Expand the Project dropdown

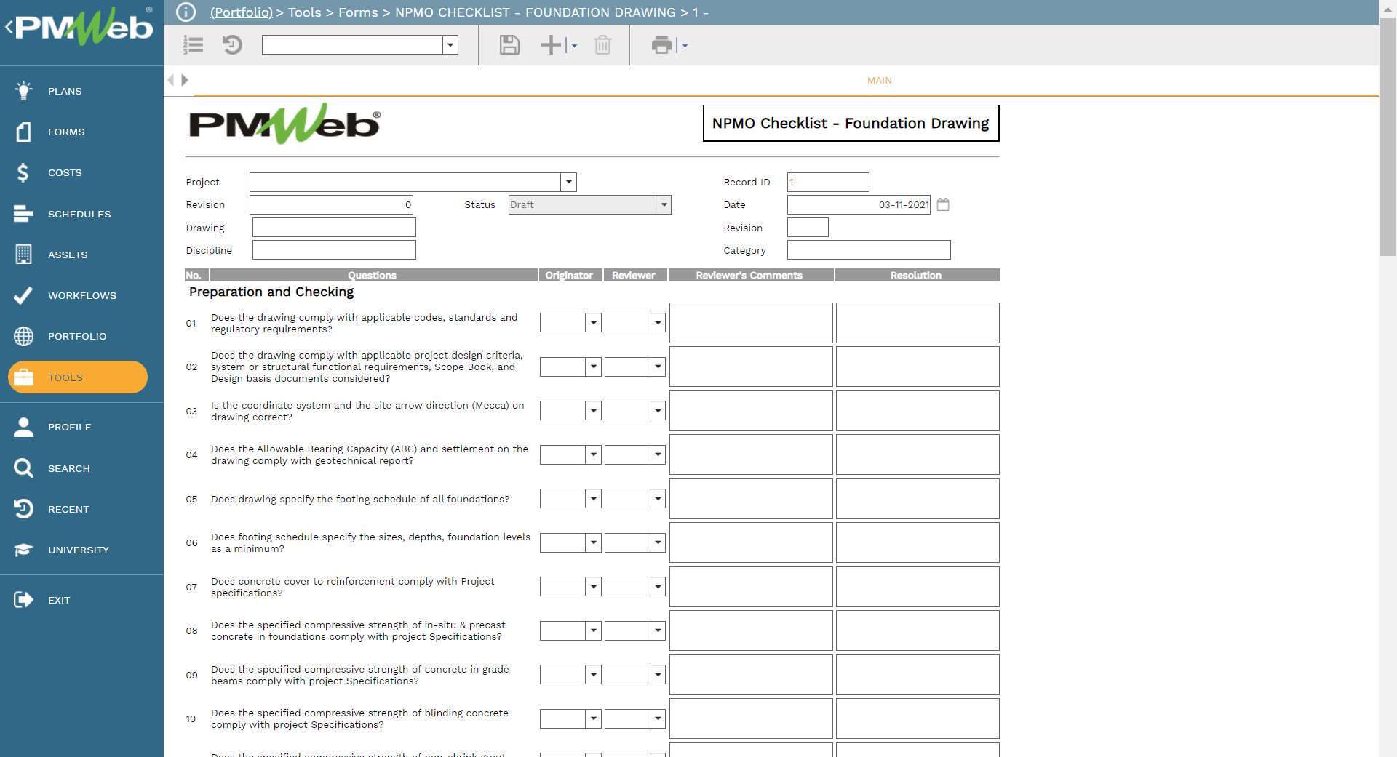[x=568, y=182]
